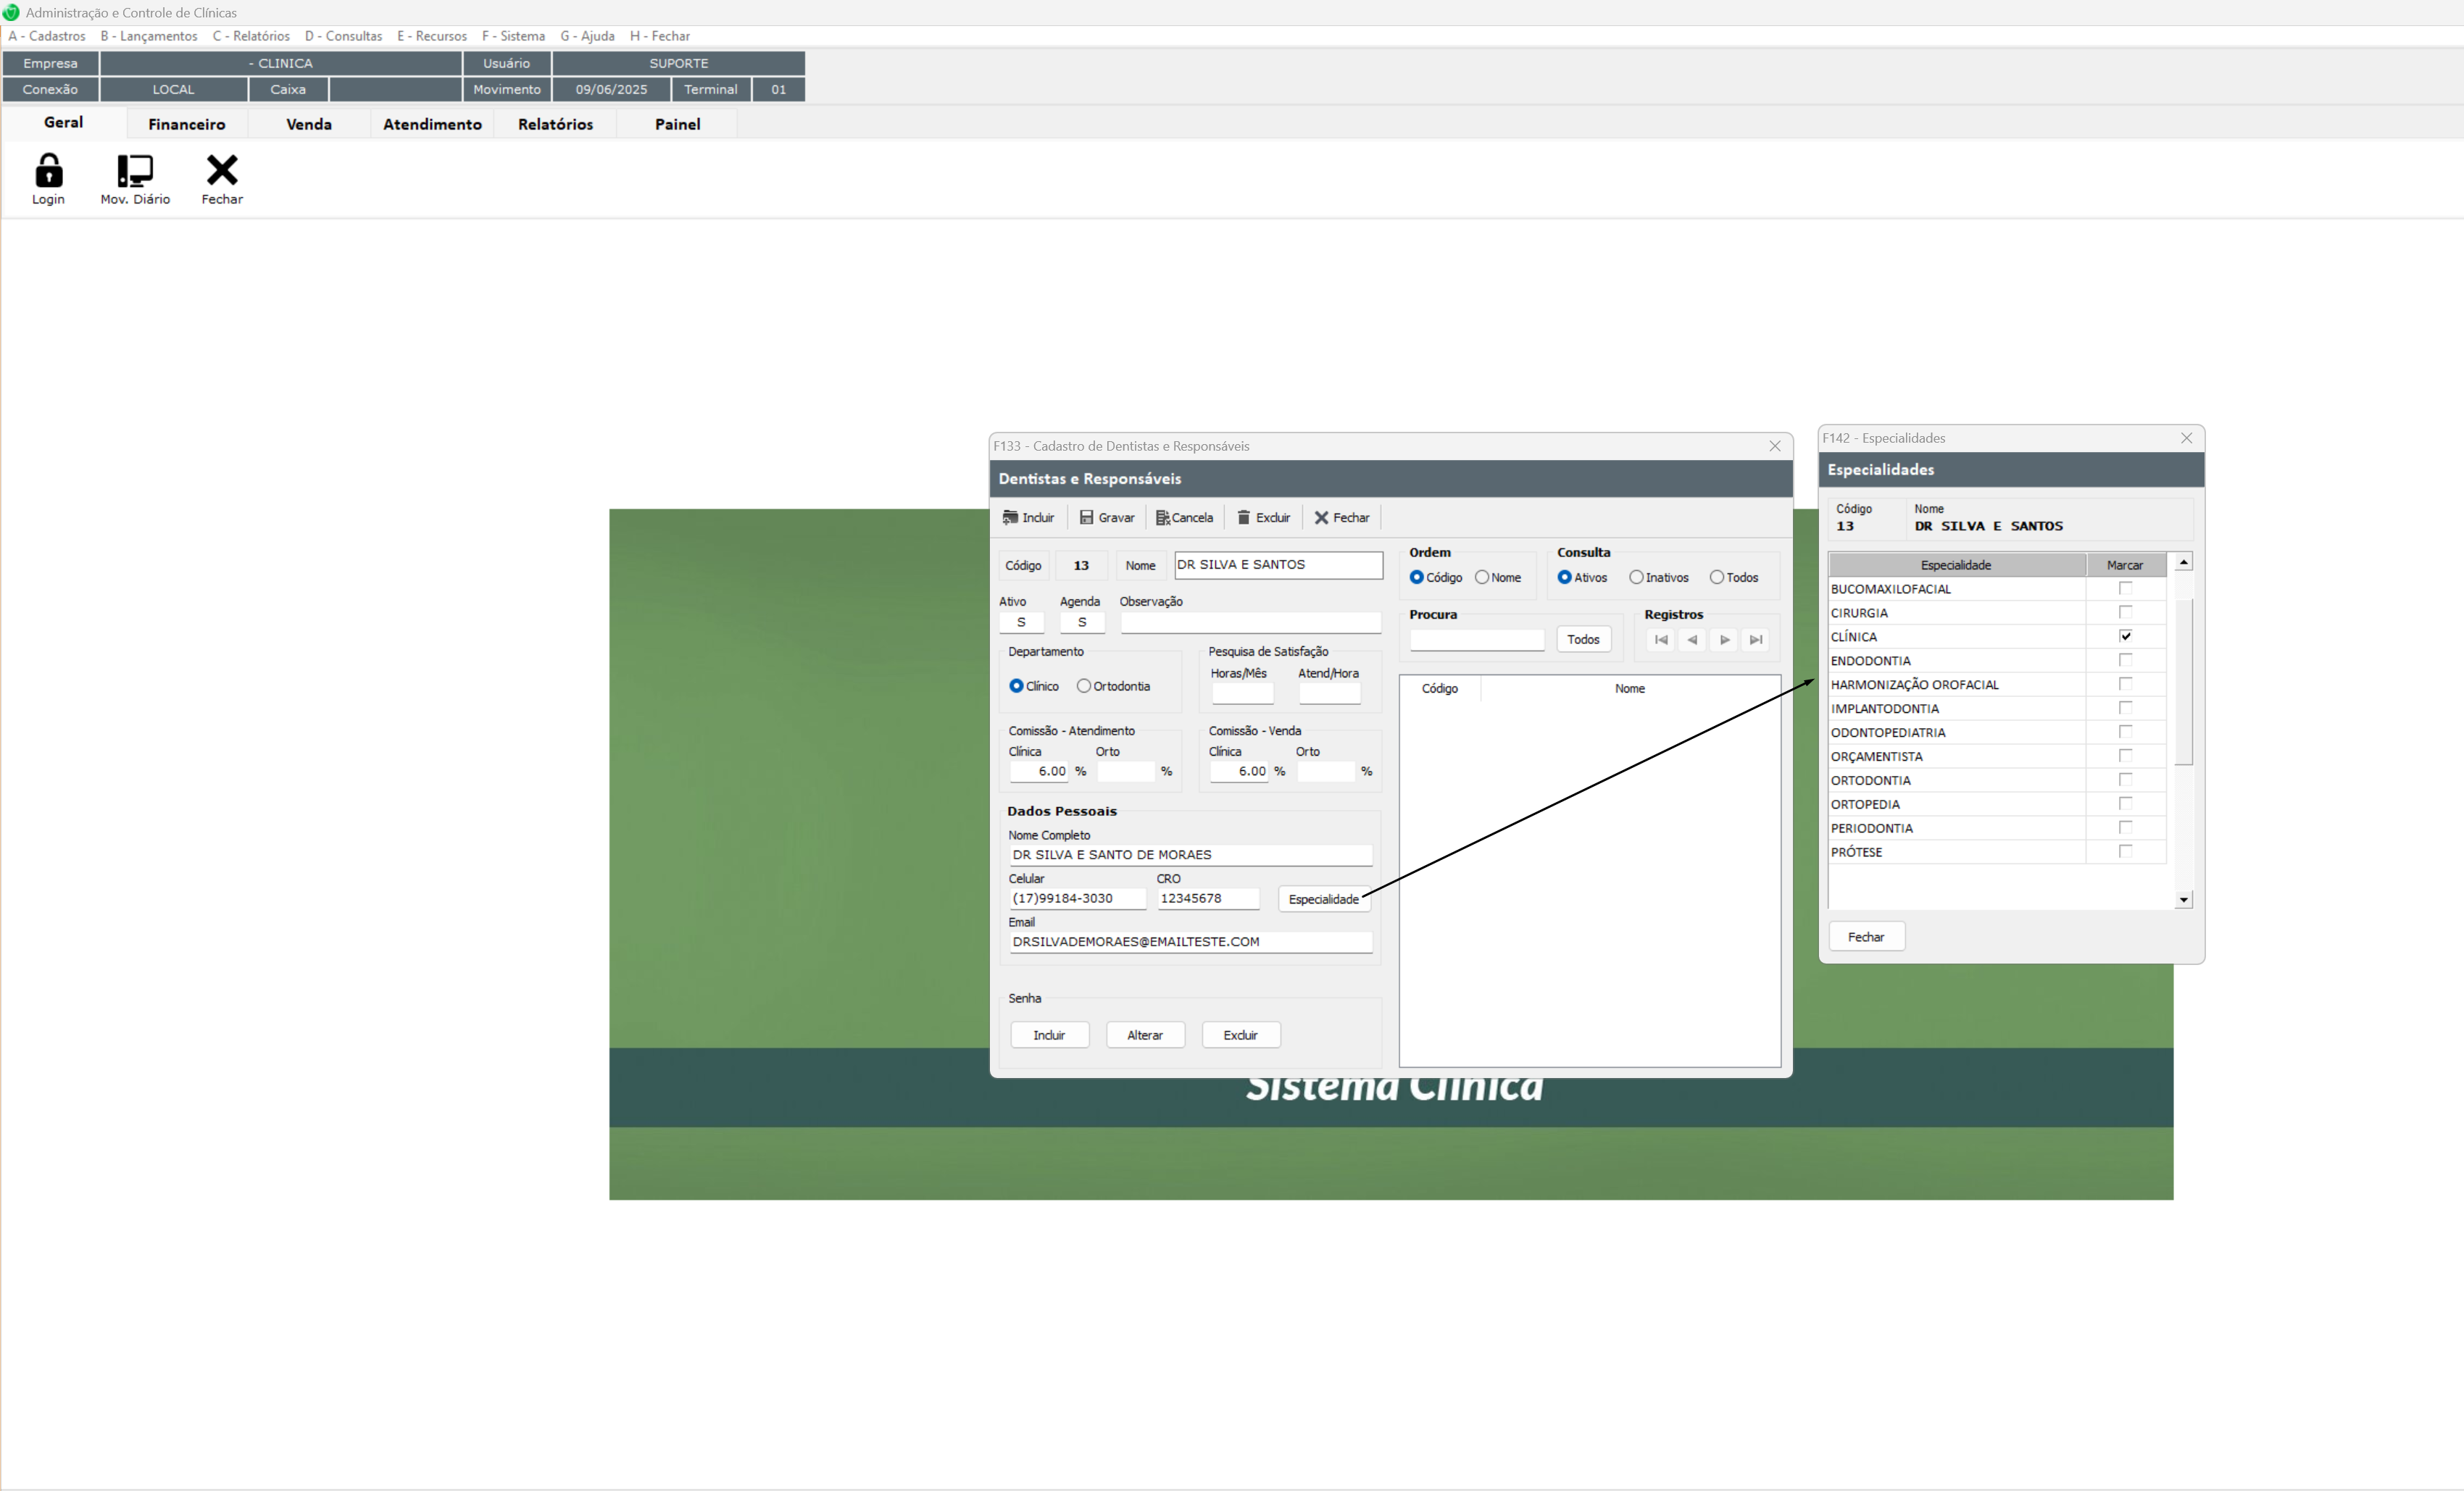Click the Especialidade button
Image resolution: width=2464 pixels, height=1491 pixels.
pyautogui.click(x=1323, y=899)
